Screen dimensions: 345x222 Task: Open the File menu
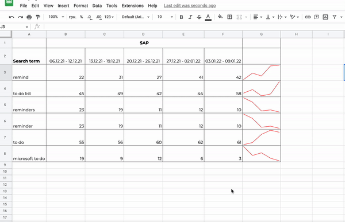(x=24, y=6)
